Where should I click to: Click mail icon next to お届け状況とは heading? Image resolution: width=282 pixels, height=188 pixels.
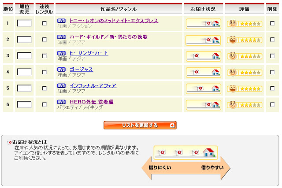10,143
